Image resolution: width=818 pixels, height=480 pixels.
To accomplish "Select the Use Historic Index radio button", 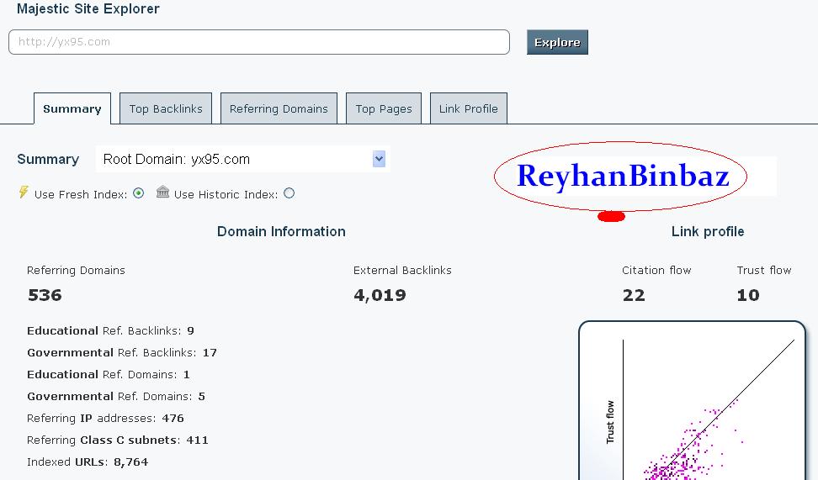I will point(289,193).
